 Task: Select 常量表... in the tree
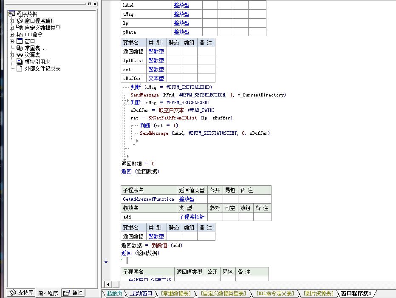coord(36,48)
